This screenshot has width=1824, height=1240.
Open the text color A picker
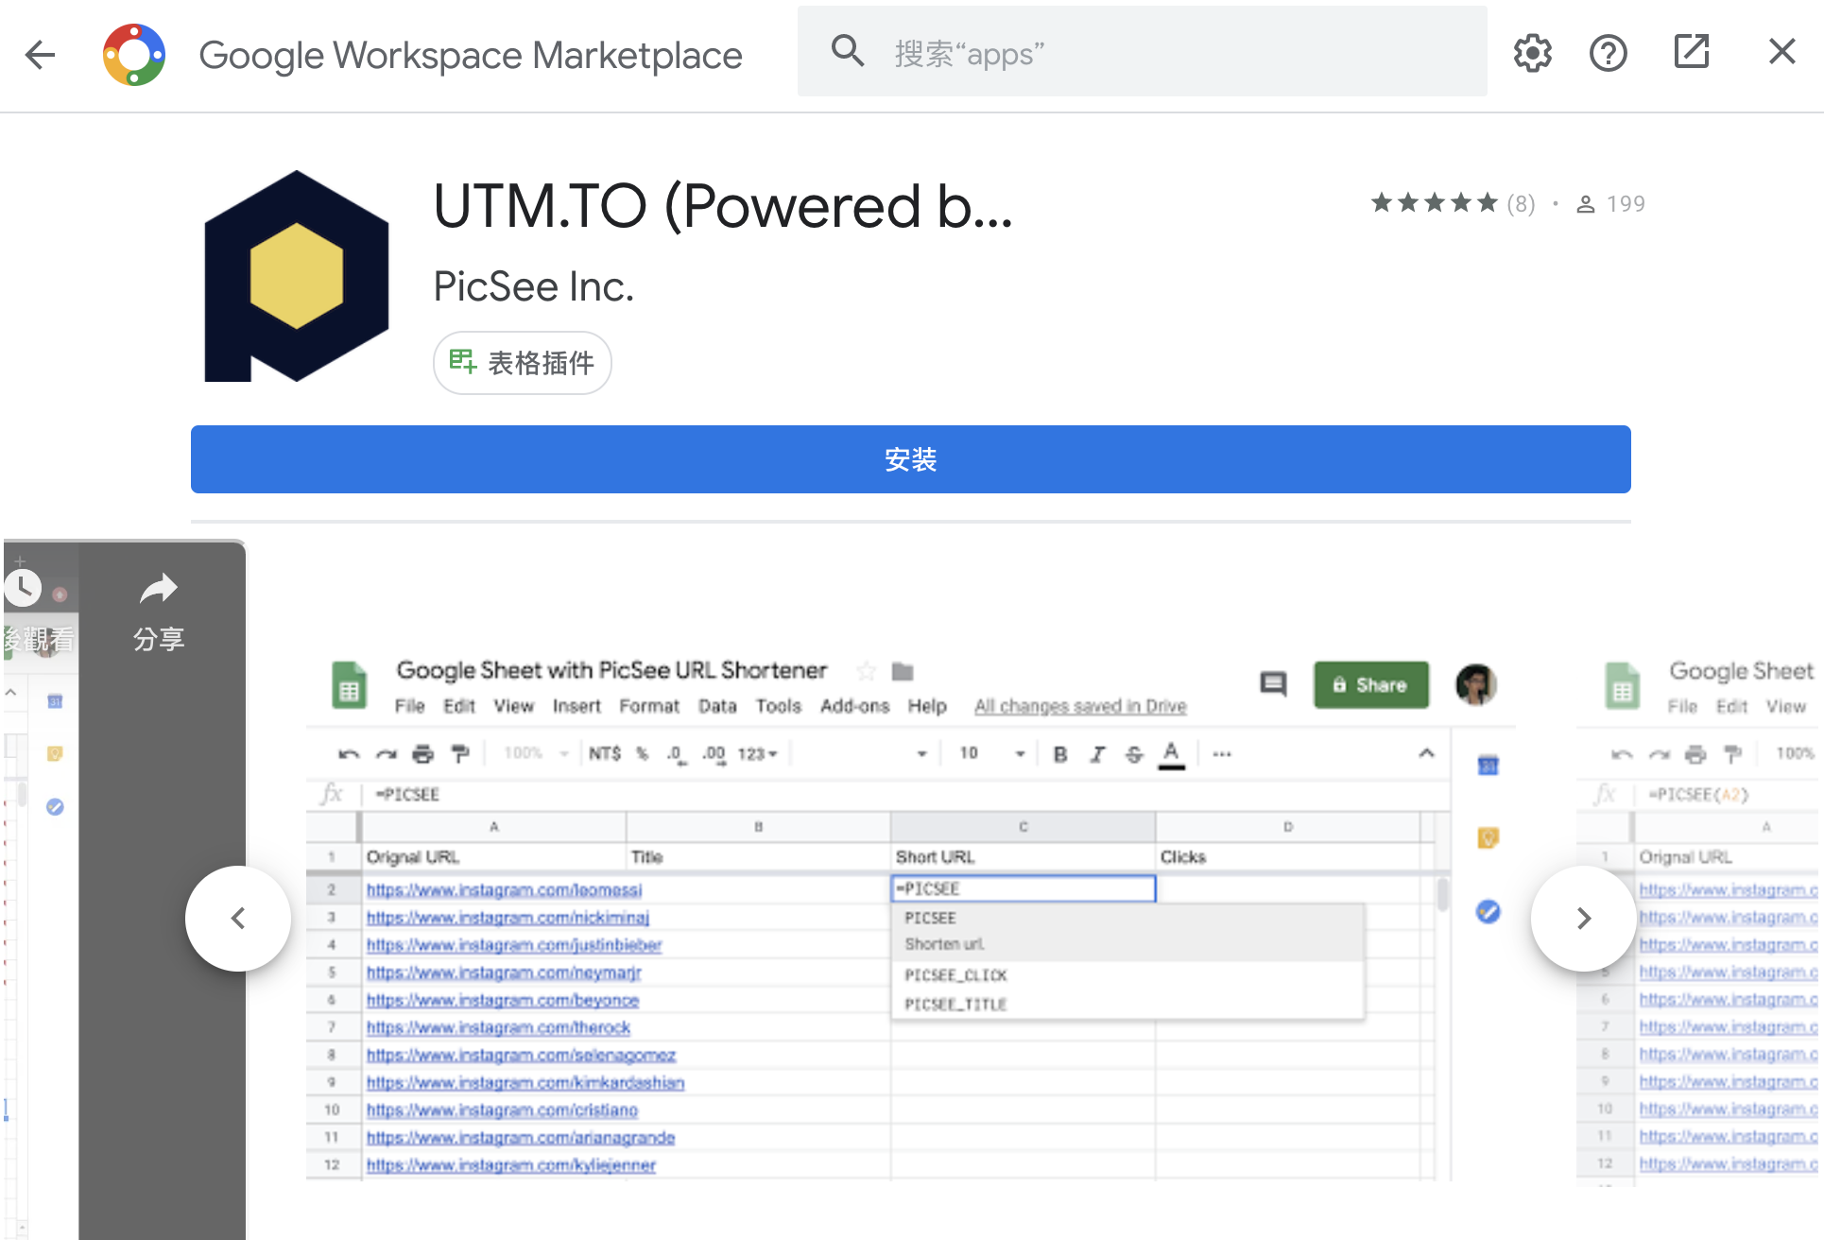(1171, 754)
